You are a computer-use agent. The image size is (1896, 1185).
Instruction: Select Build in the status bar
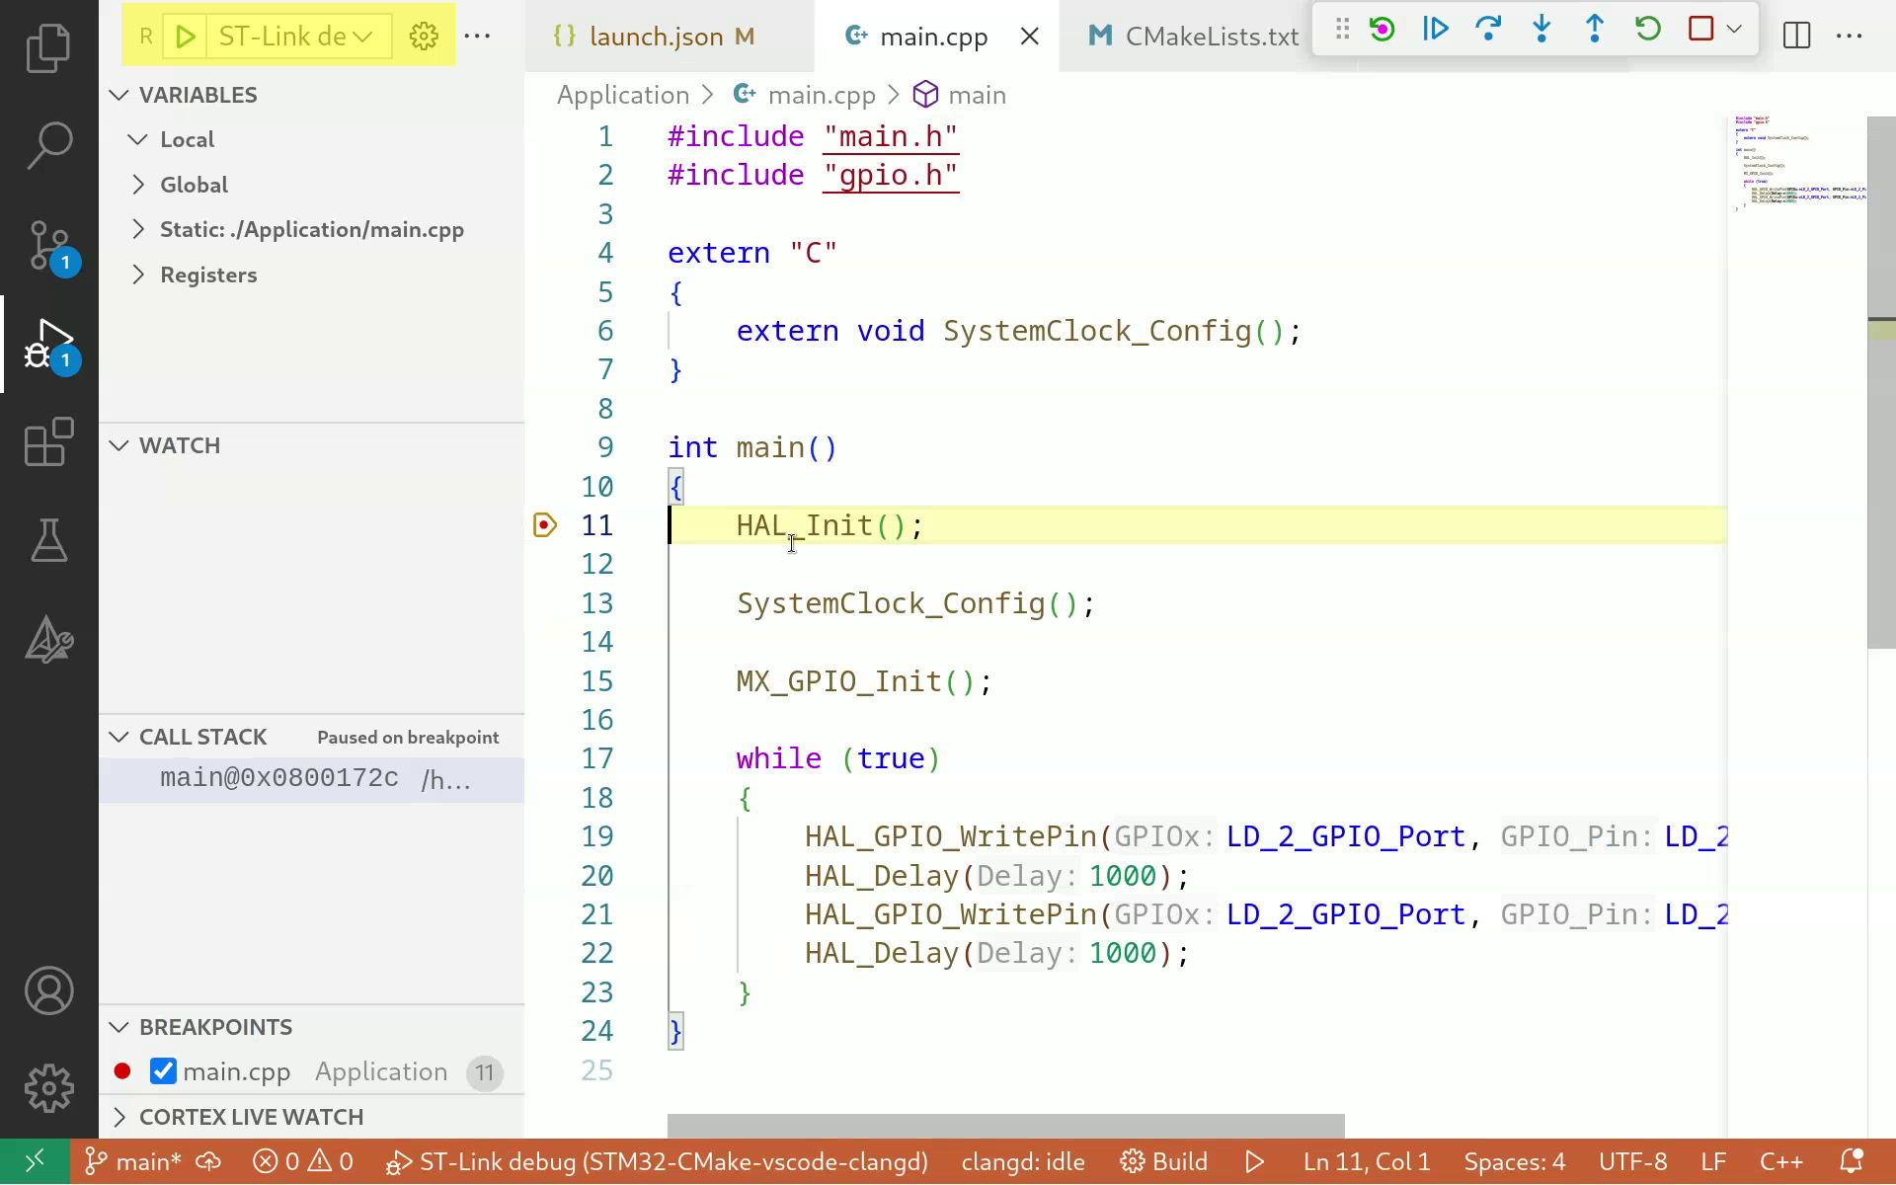(x=1163, y=1161)
